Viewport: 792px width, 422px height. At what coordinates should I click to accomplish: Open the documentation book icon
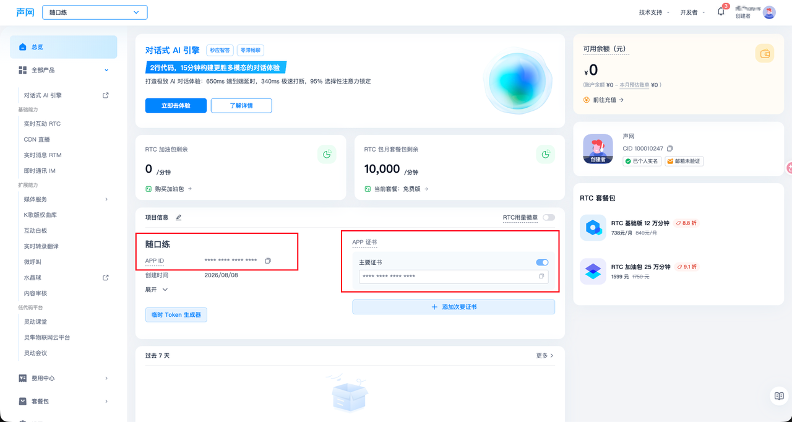coord(779,396)
